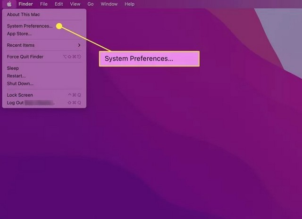
Task: Open the Edit menu
Action: [59, 4]
